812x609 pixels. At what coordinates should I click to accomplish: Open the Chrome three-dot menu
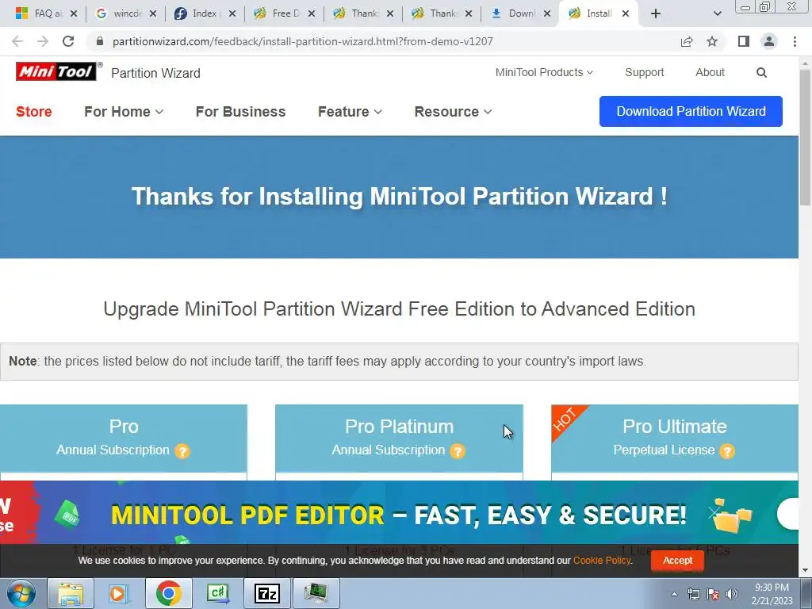(x=795, y=41)
